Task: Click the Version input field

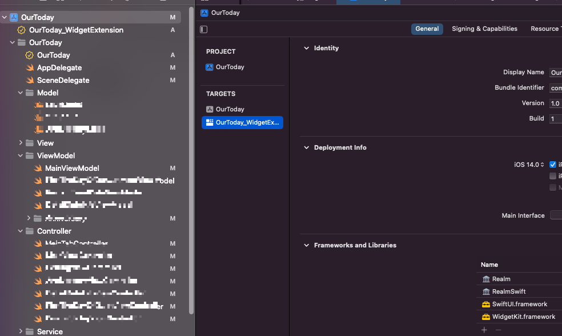Action: (556, 103)
